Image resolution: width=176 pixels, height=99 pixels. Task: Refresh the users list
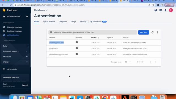(152, 32)
